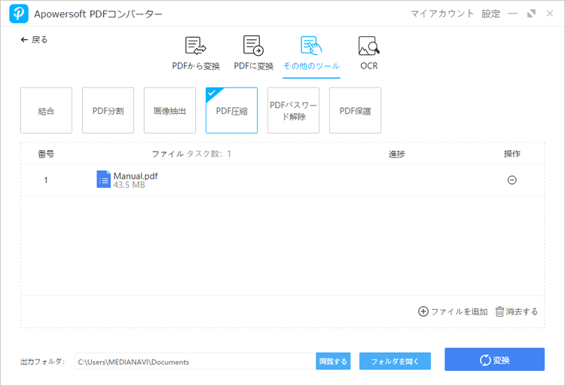The height and width of the screenshot is (386, 565).
Task: Click the 43.5 MB file size
Action: coord(129,185)
